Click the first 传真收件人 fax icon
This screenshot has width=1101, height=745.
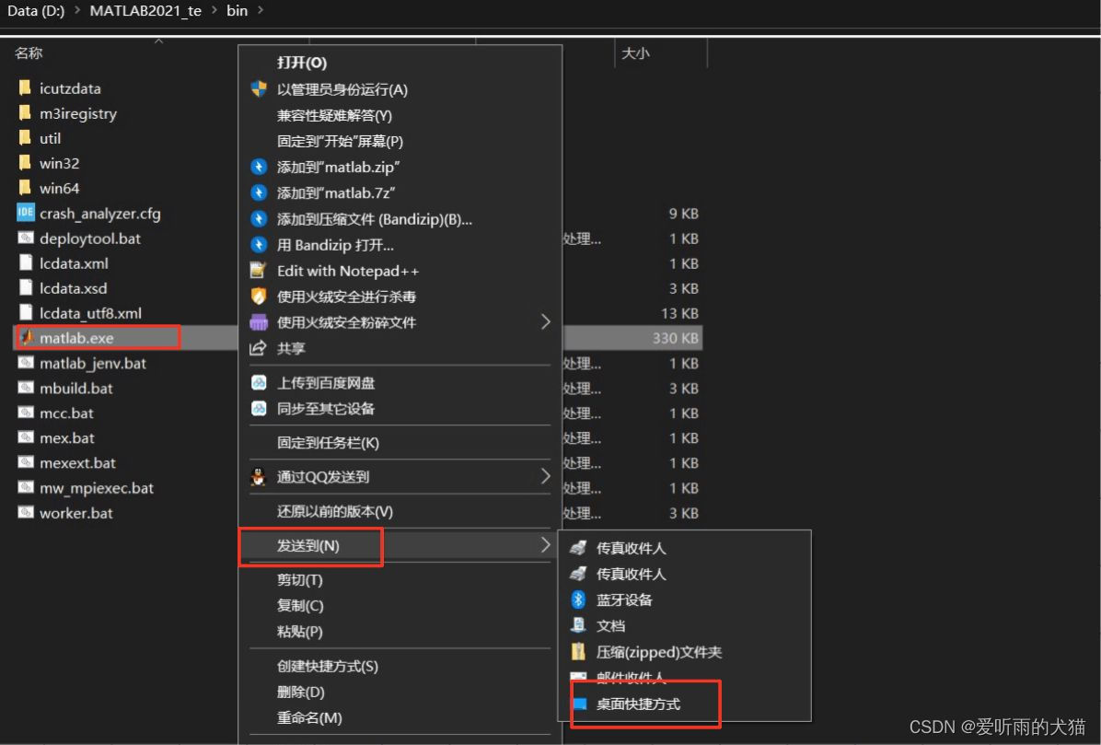(578, 548)
